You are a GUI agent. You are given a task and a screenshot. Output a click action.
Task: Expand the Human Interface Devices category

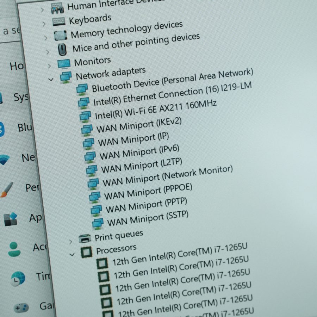[x=42, y=10]
